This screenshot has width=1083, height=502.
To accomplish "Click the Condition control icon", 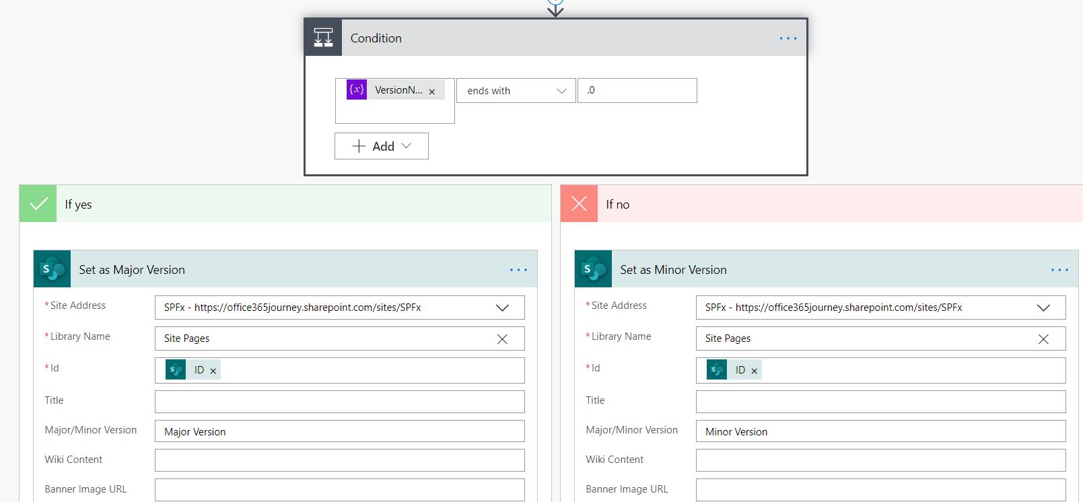I will pyautogui.click(x=323, y=38).
